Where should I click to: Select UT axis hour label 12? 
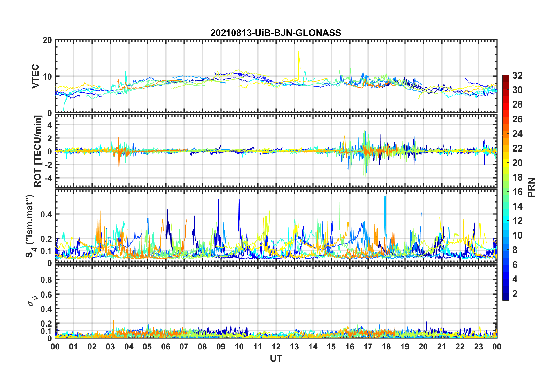(276, 347)
